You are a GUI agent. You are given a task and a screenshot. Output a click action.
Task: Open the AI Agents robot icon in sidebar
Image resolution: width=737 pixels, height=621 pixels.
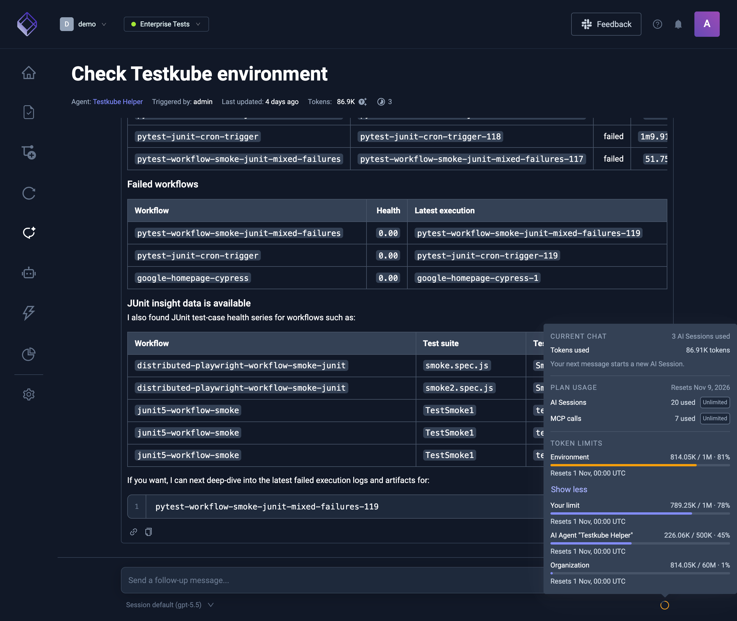click(x=29, y=273)
